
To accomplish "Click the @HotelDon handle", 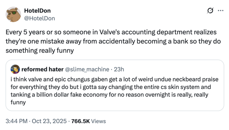I will [39, 18].
